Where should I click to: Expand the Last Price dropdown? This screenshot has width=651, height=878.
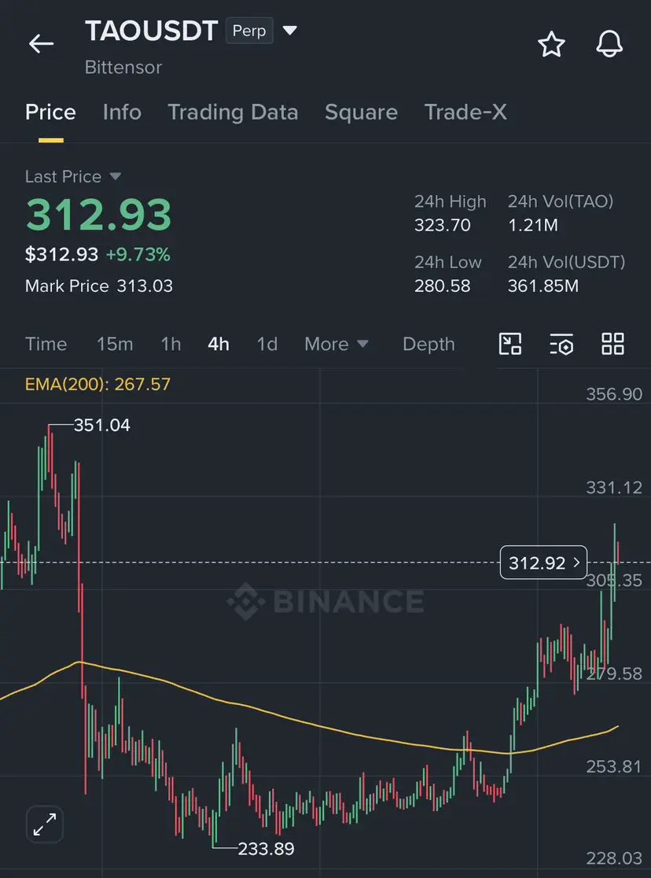coord(116,176)
